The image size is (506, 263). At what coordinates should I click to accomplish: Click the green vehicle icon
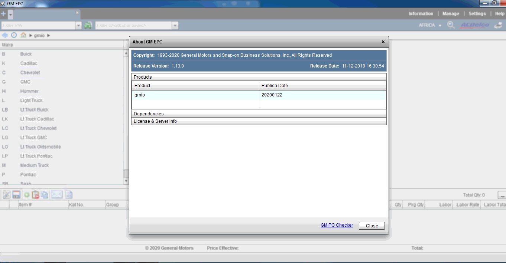[88, 25]
